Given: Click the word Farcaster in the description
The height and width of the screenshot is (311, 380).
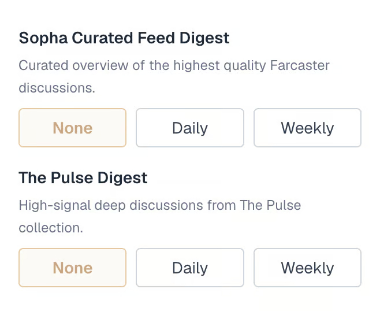Looking at the screenshot, I should pyautogui.click(x=300, y=65).
